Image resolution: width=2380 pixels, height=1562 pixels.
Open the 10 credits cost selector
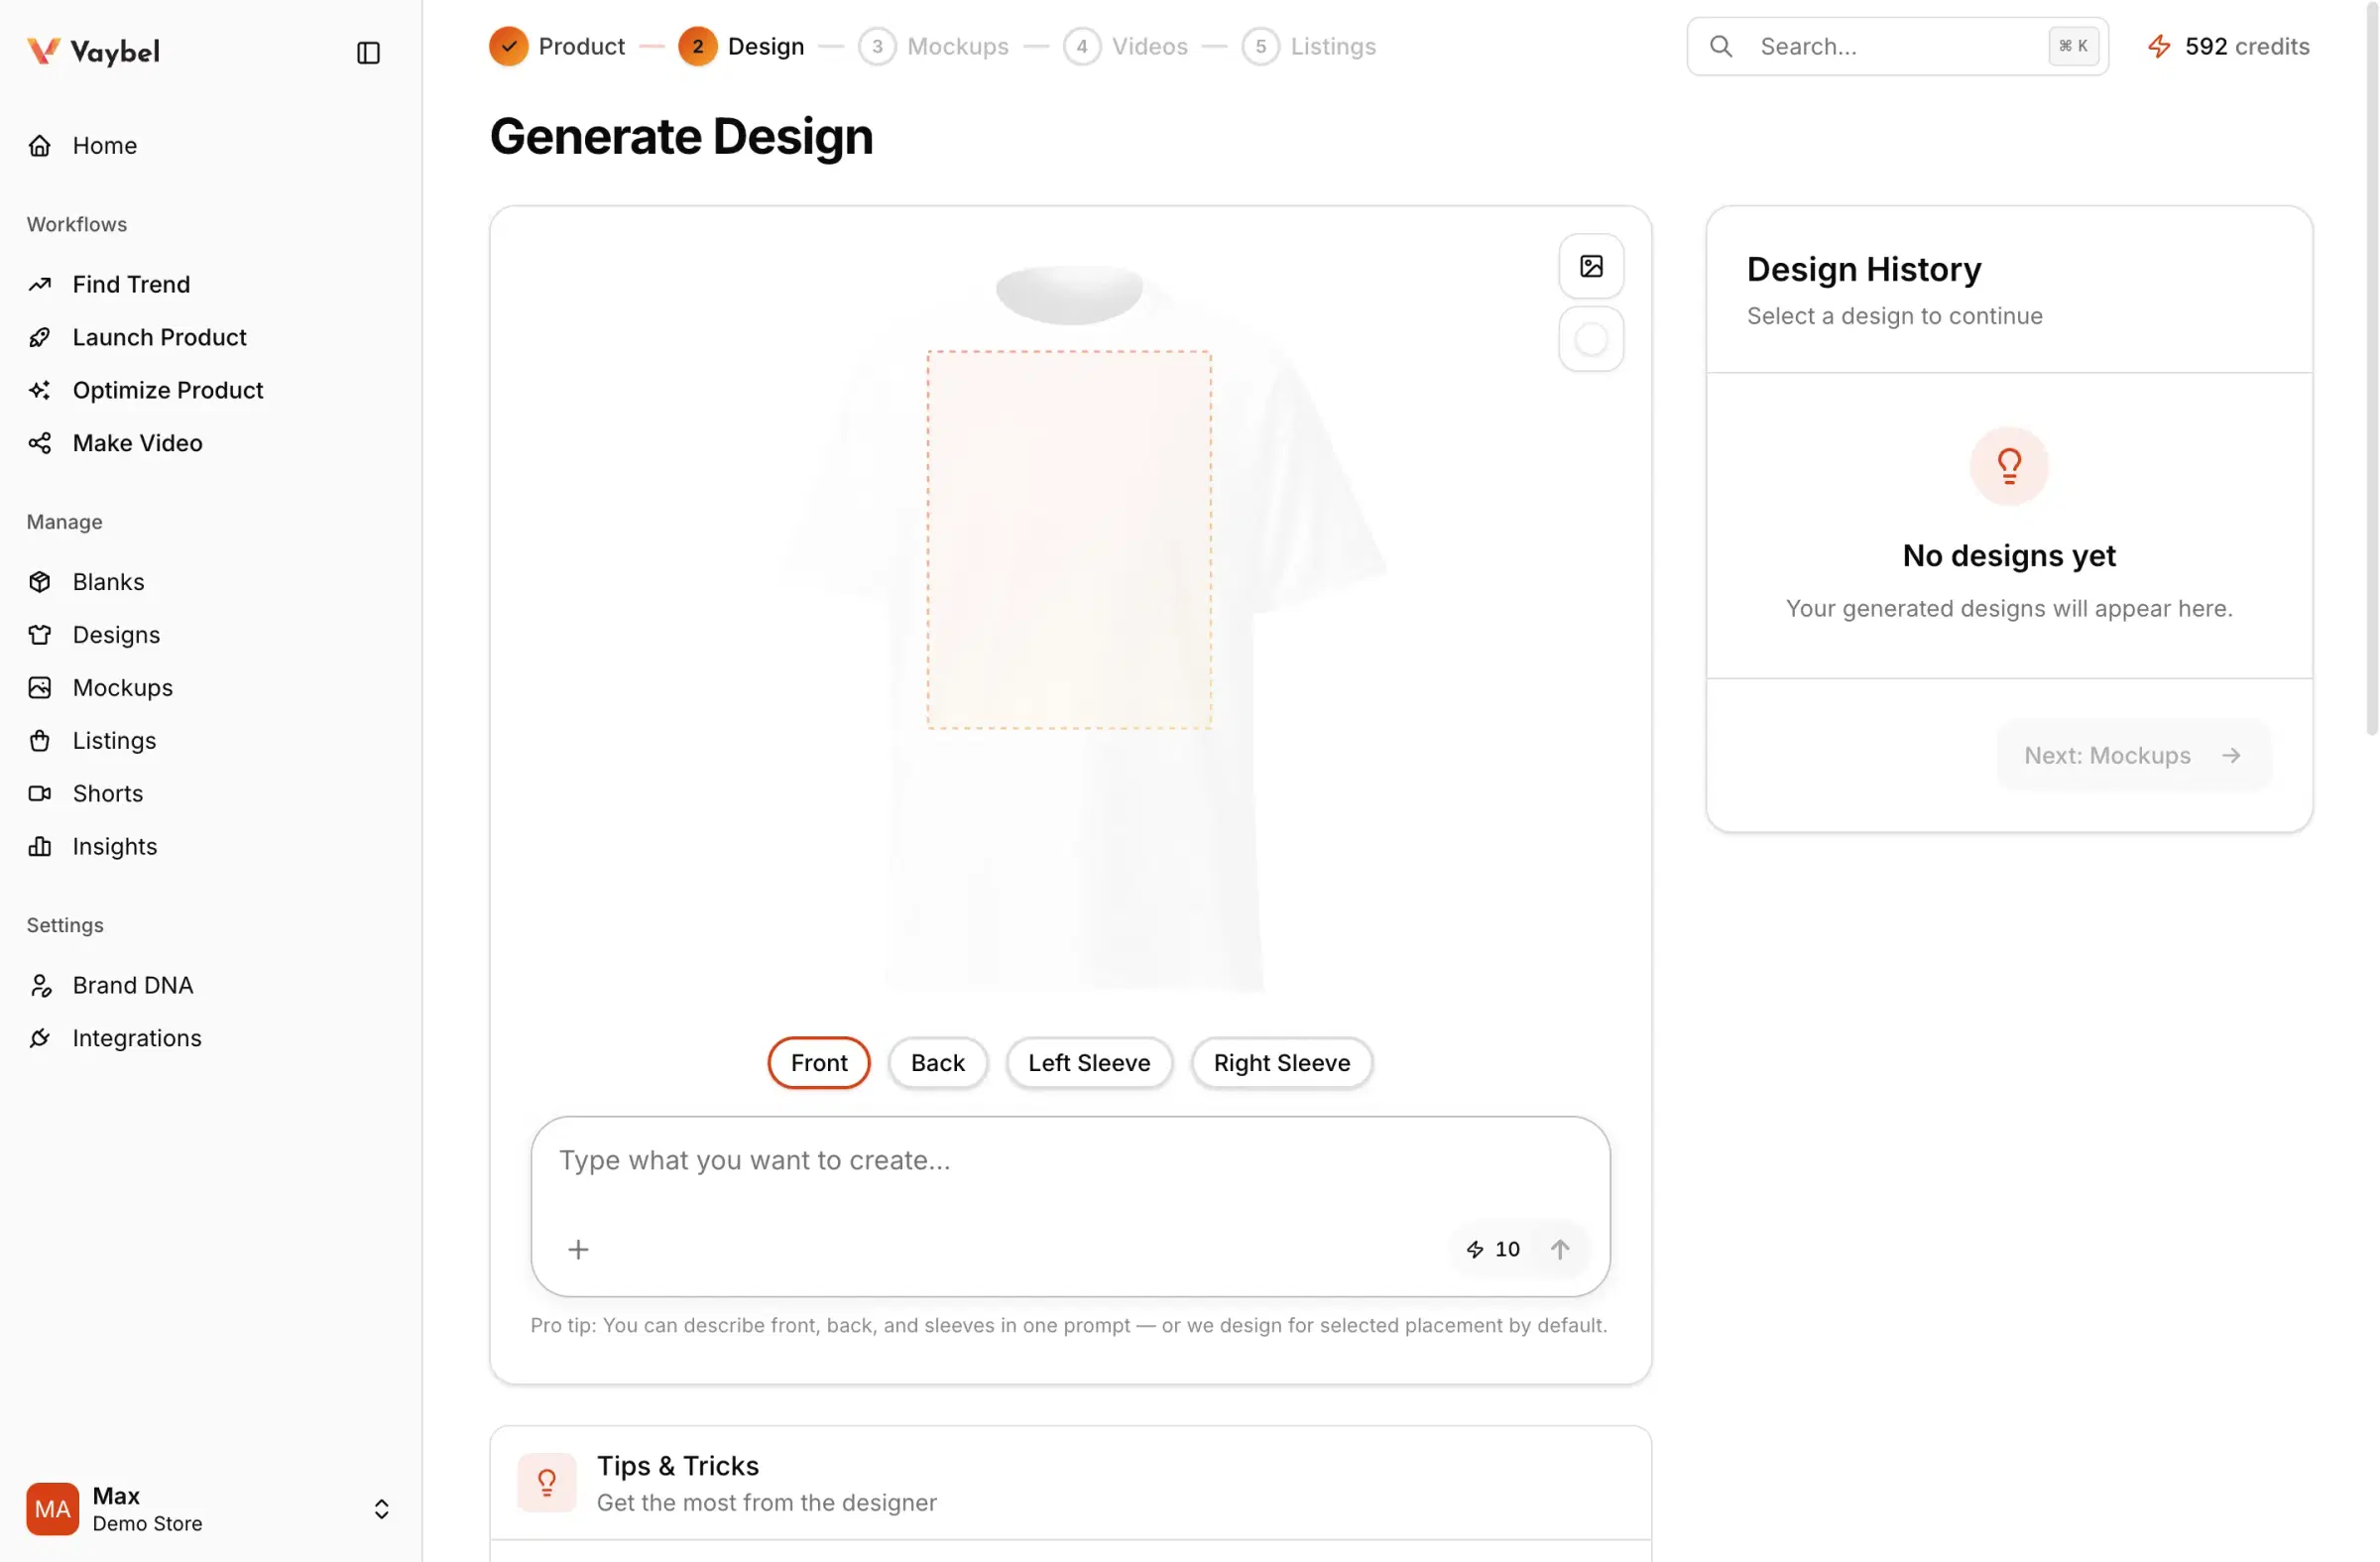pos(1493,1249)
